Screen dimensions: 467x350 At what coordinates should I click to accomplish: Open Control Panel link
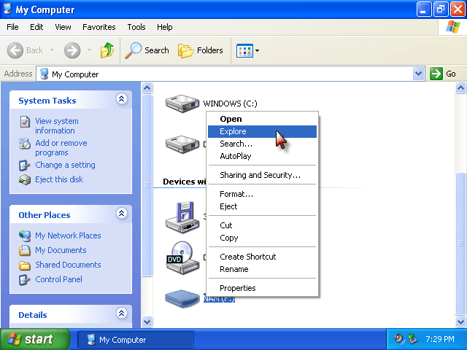click(58, 279)
